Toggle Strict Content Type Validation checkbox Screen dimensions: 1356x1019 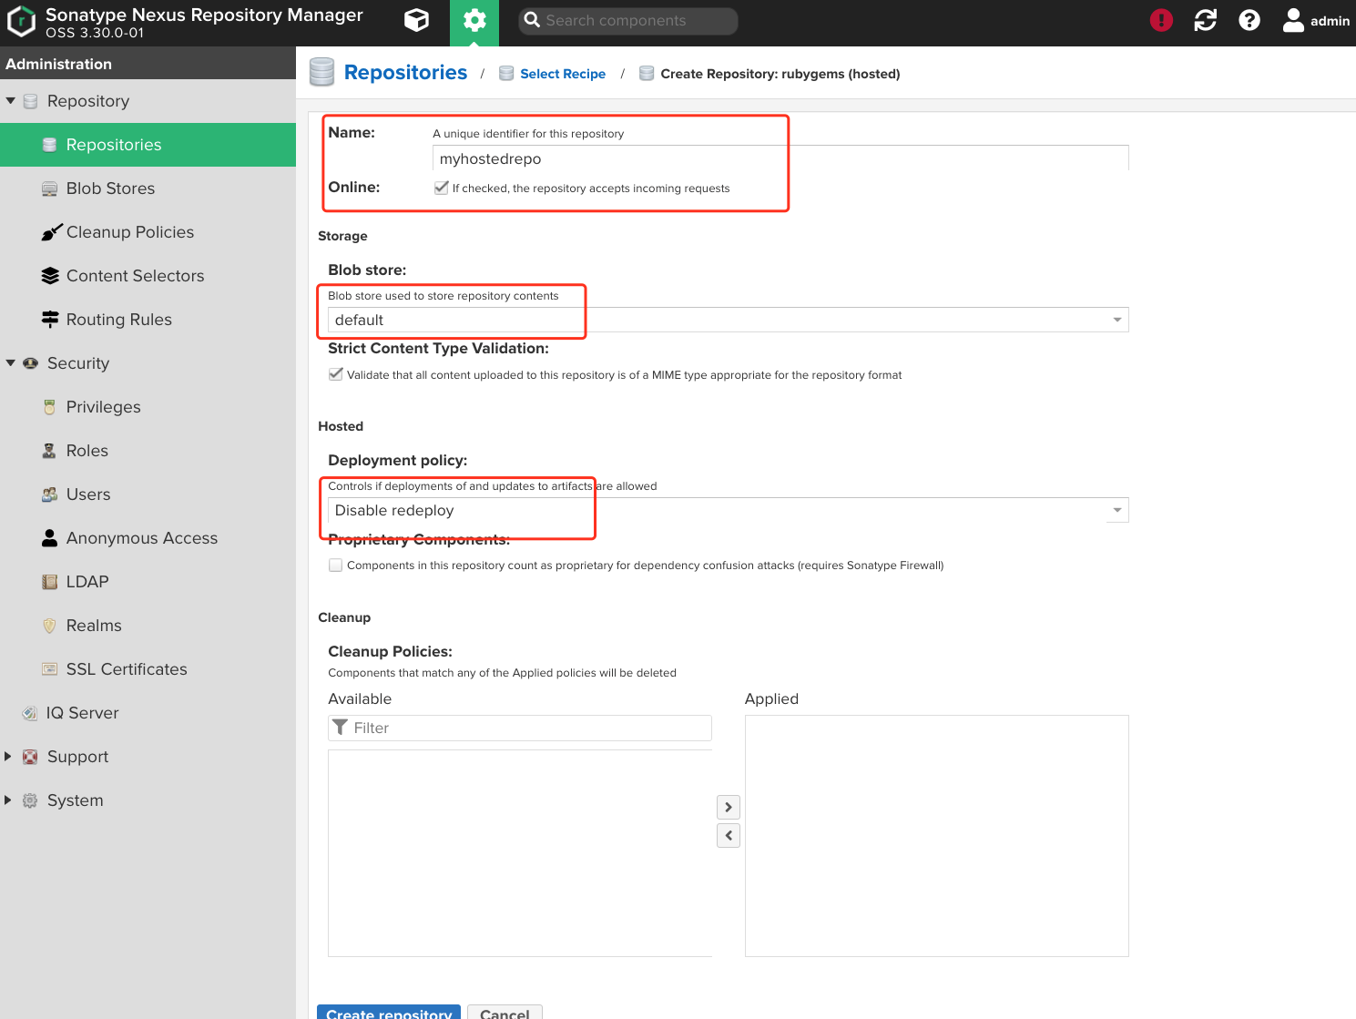tap(336, 374)
